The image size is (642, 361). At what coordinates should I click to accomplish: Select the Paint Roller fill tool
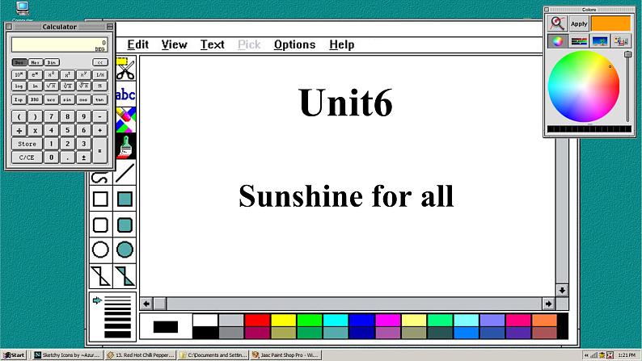125,146
